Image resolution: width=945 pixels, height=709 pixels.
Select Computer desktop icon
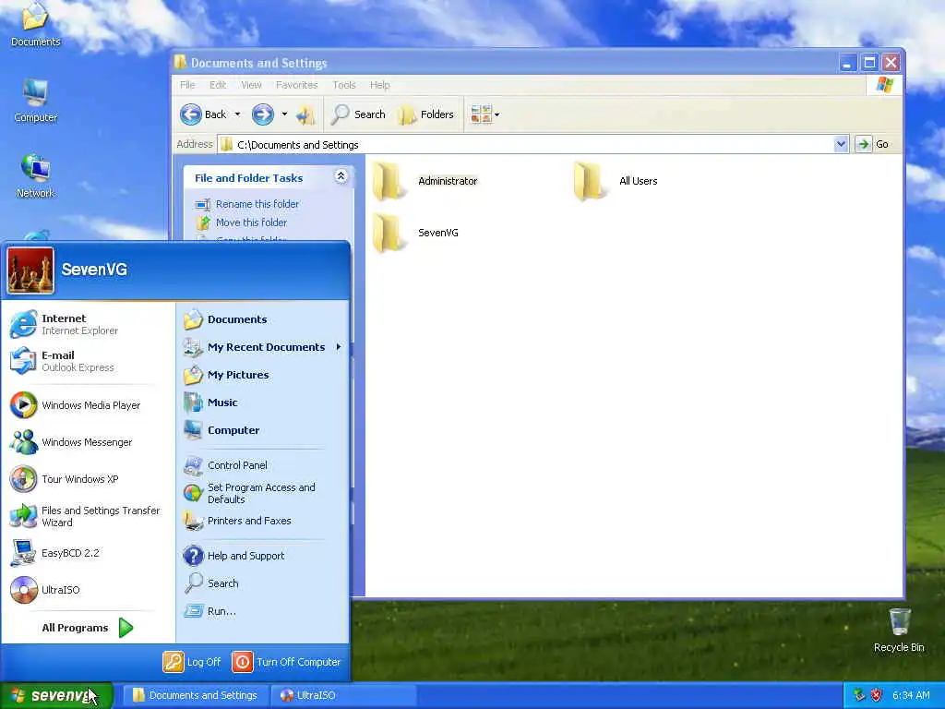(36, 101)
